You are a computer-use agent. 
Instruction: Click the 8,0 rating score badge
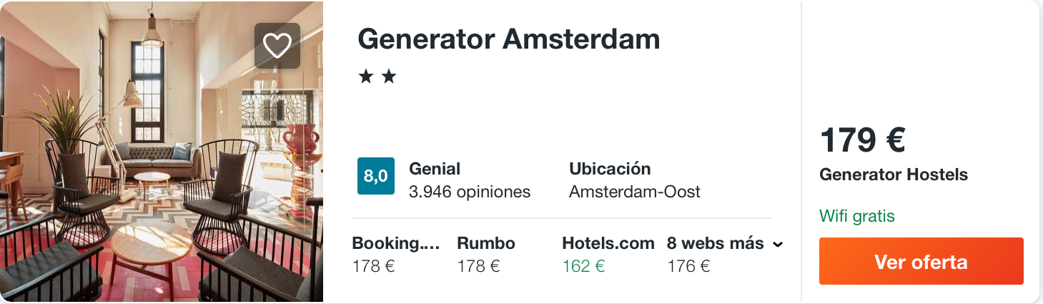pyautogui.click(x=375, y=176)
